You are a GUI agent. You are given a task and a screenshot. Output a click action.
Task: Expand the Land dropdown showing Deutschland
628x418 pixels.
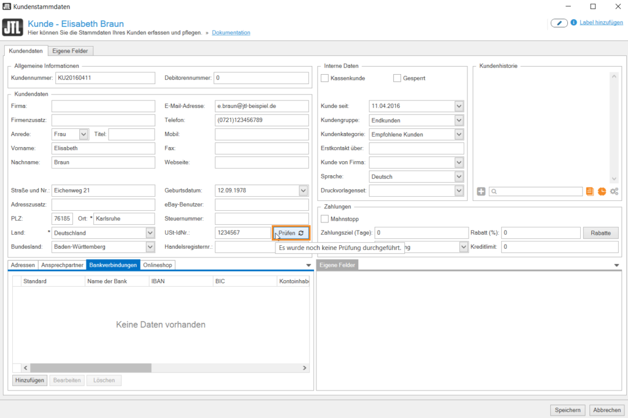(x=150, y=233)
